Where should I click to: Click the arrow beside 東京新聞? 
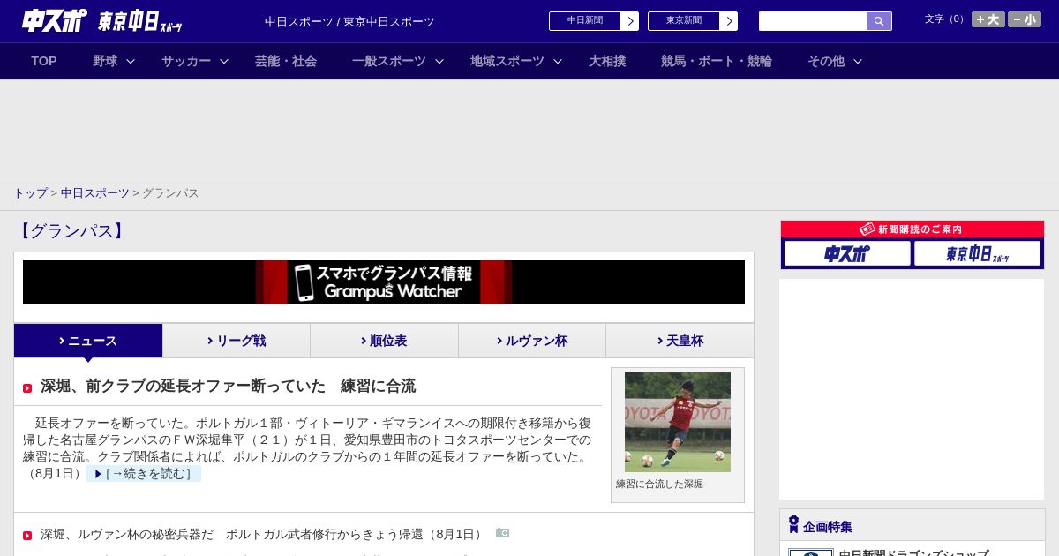(x=729, y=21)
